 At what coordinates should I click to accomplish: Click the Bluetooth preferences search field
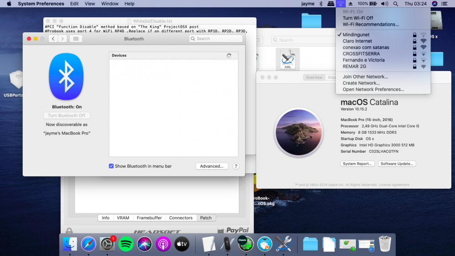(x=216, y=39)
